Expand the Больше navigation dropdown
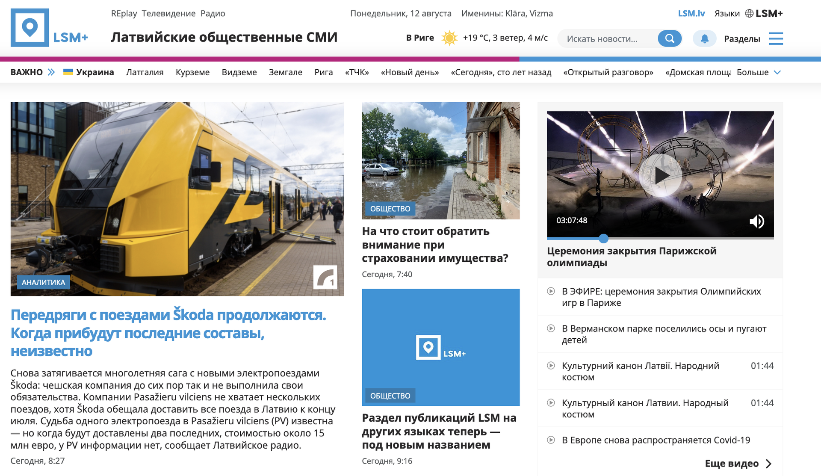The height and width of the screenshot is (476, 821). [759, 72]
